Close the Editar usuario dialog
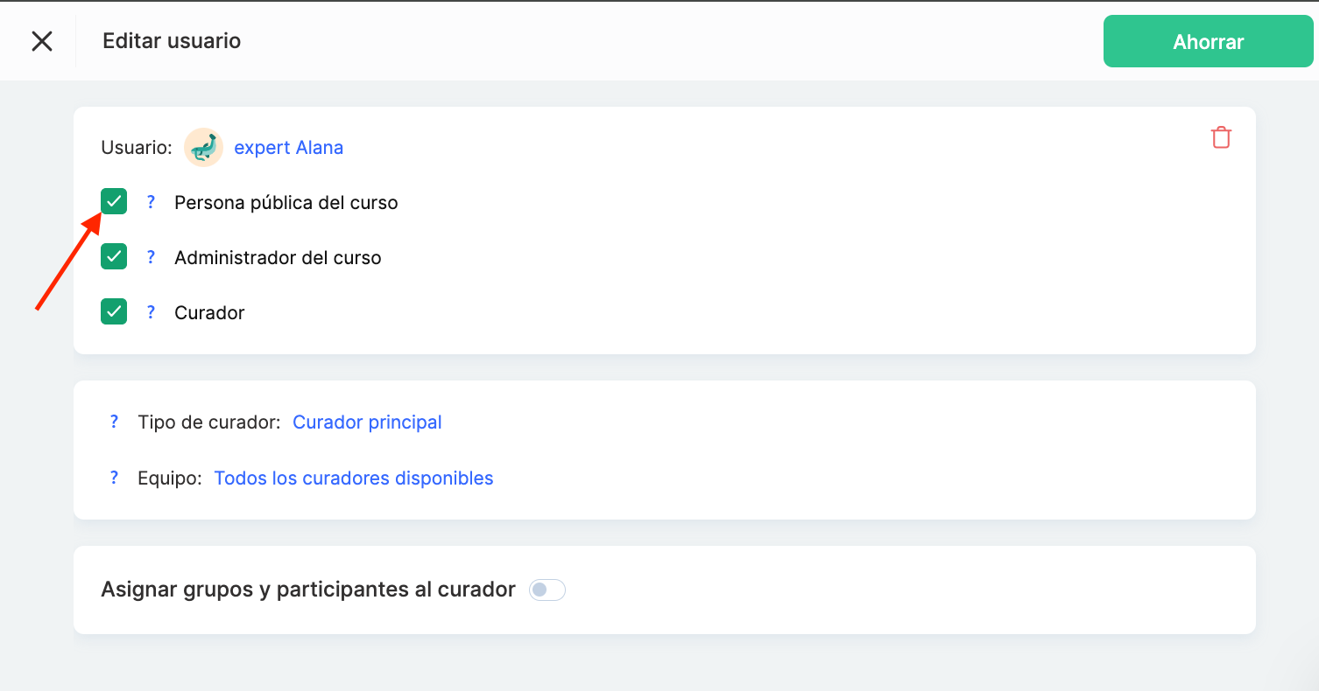The height and width of the screenshot is (691, 1319). click(42, 41)
